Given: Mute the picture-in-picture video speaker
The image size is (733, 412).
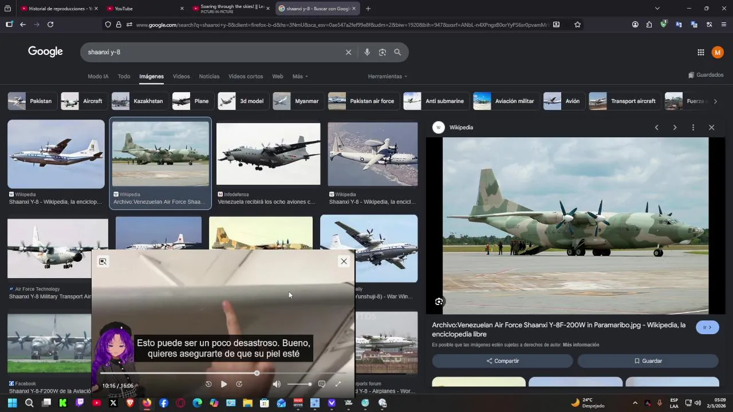Looking at the screenshot, I should (277, 384).
